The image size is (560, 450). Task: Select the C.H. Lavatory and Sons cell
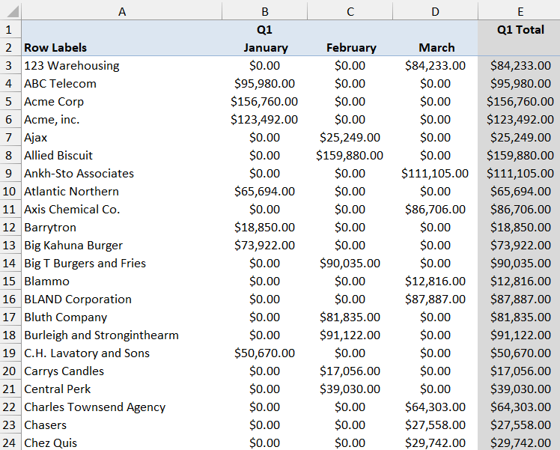pyautogui.click(x=122, y=353)
